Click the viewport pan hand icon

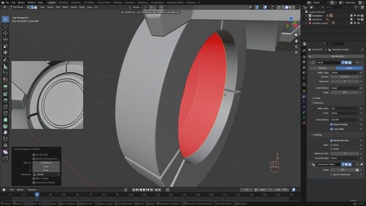click(x=296, y=41)
